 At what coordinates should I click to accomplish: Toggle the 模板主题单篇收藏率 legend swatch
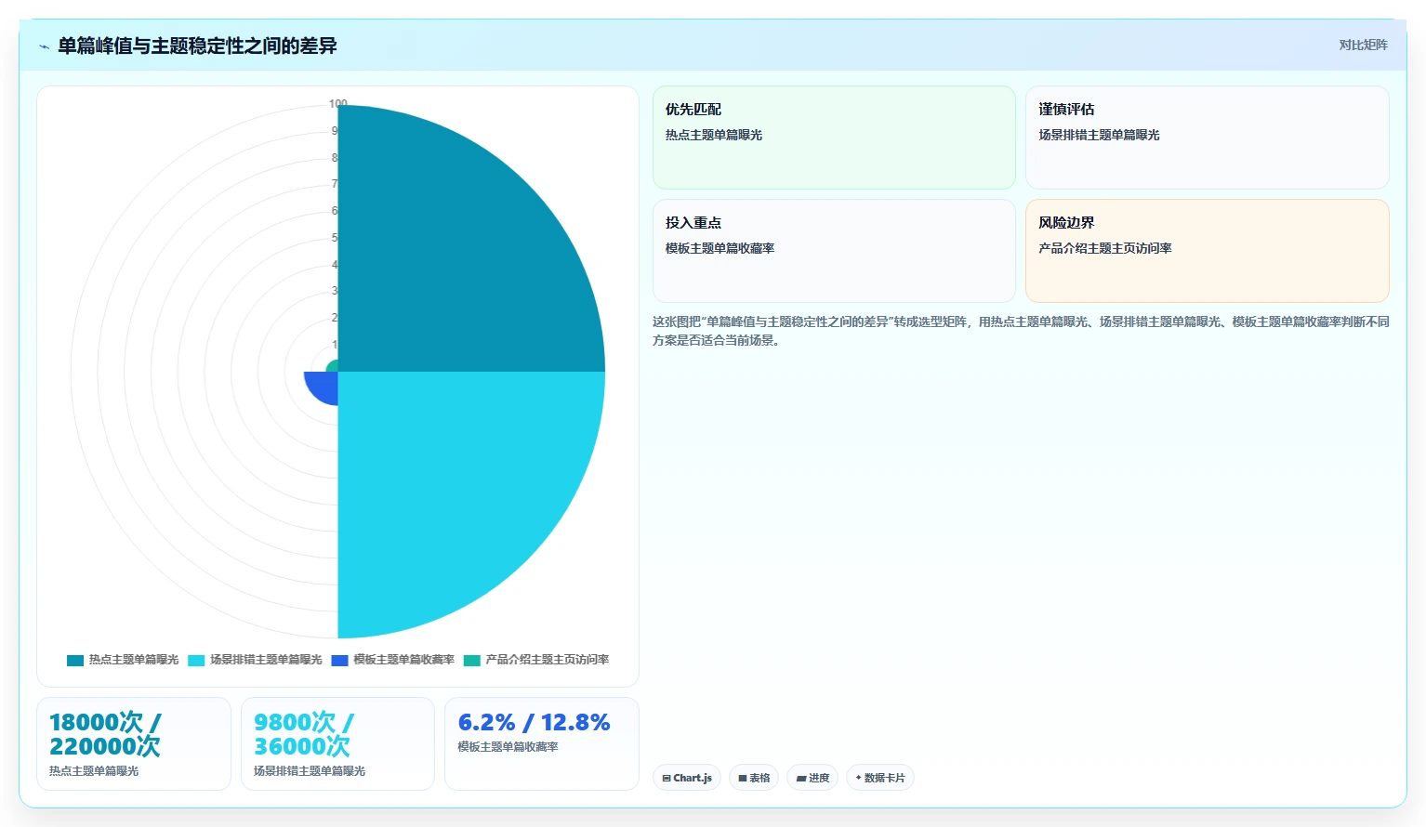[x=339, y=661]
